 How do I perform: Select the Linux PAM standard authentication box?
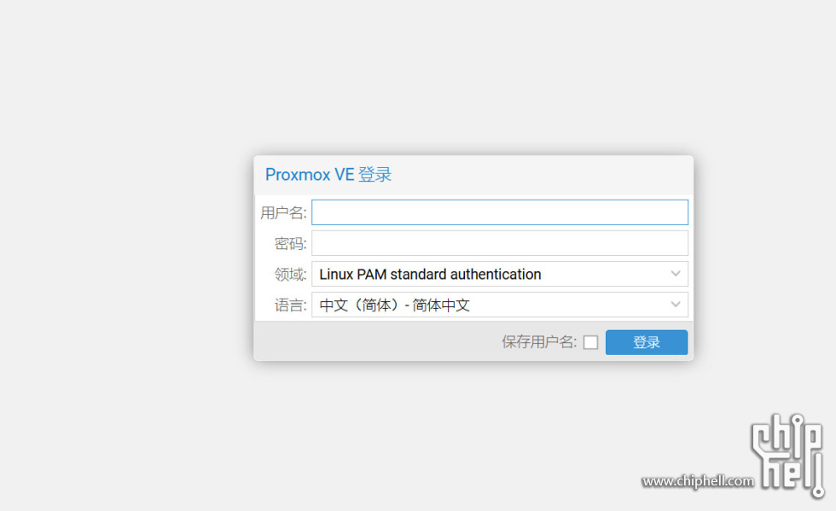tap(500, 274)
